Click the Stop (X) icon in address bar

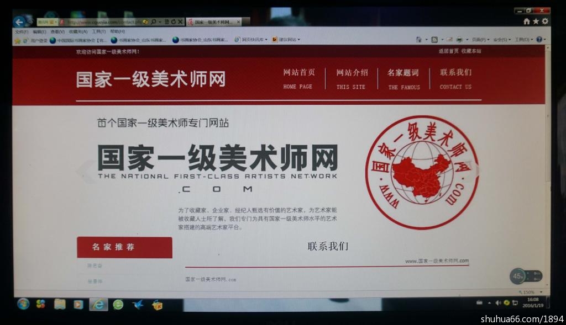coord(181,22)
